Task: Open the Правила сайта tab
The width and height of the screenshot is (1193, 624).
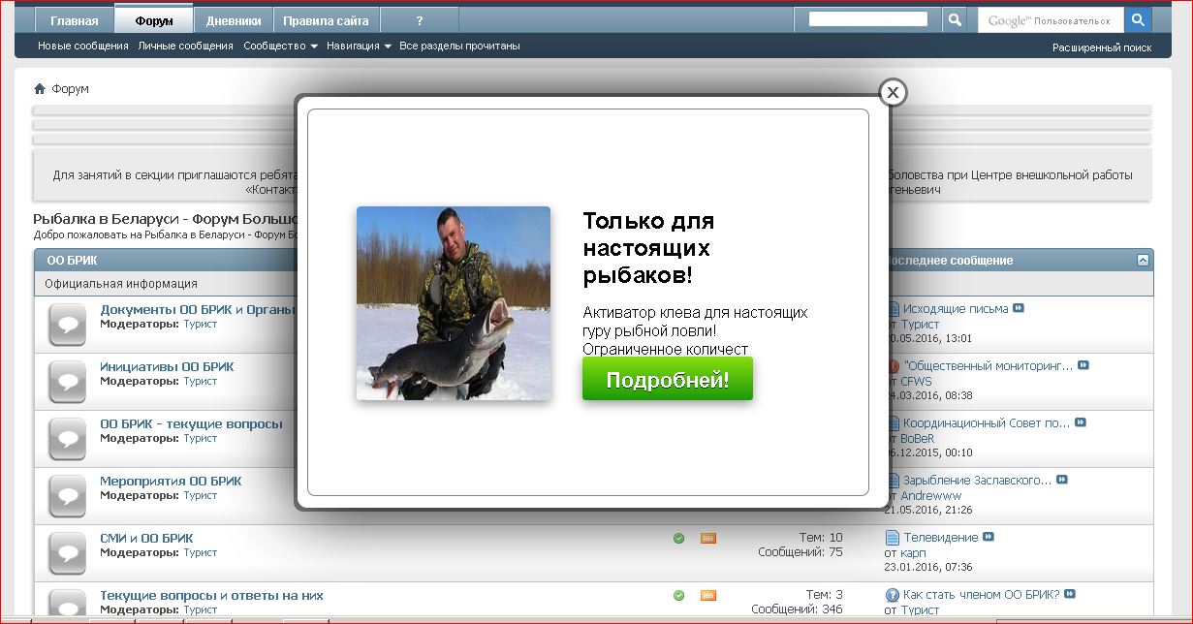Action: [x=326, y=20]
